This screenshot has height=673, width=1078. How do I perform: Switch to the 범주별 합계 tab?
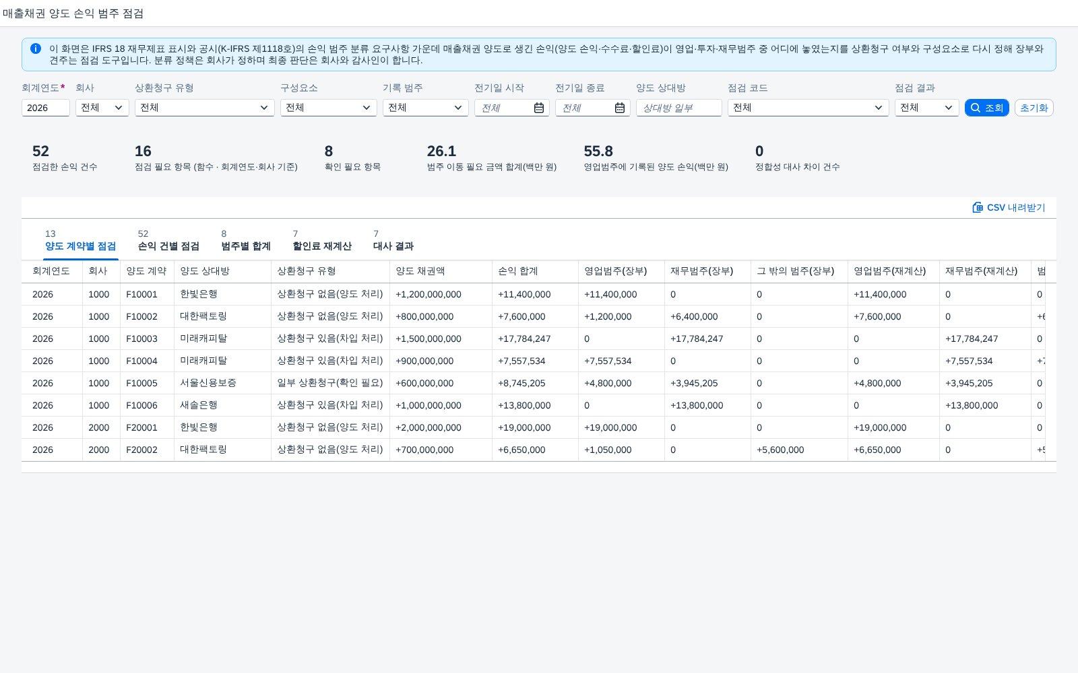click(246, 240)
